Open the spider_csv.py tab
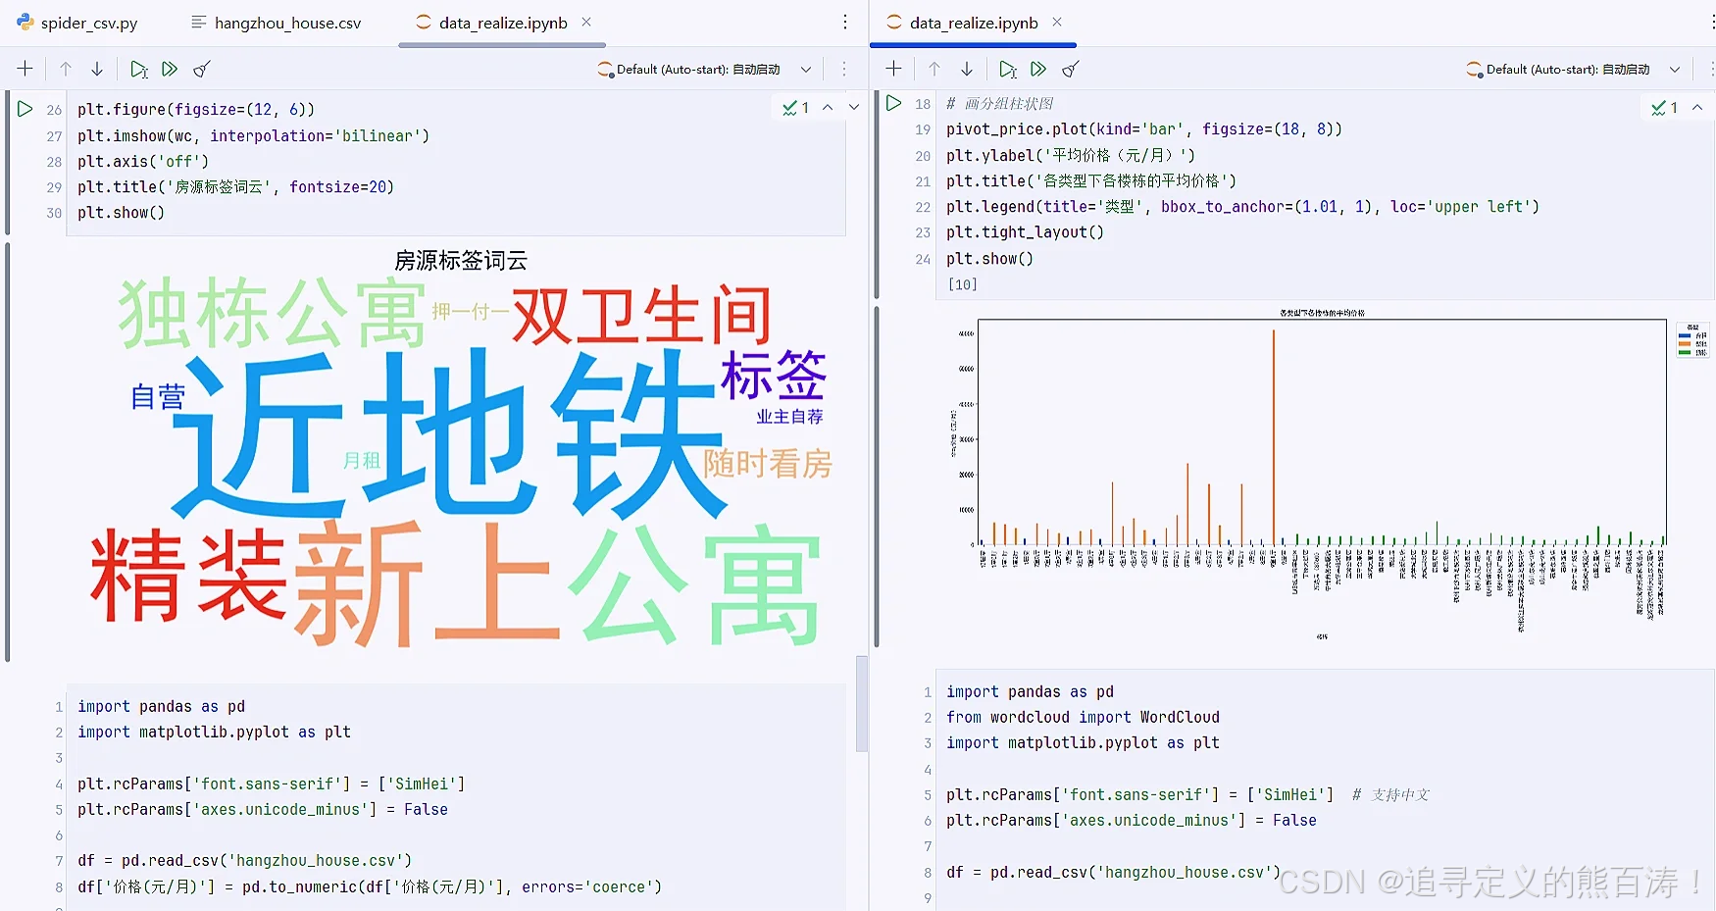The height and width of the screenshot is (911, 1716). pyautogui.click(x=86, y=22)
